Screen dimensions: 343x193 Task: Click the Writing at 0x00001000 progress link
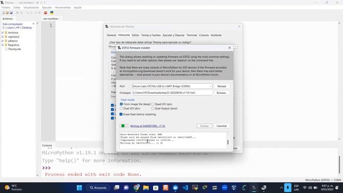pyautogui.click(x=148, y=126)
